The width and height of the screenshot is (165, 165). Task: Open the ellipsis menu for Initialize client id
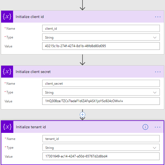(158, 17)
